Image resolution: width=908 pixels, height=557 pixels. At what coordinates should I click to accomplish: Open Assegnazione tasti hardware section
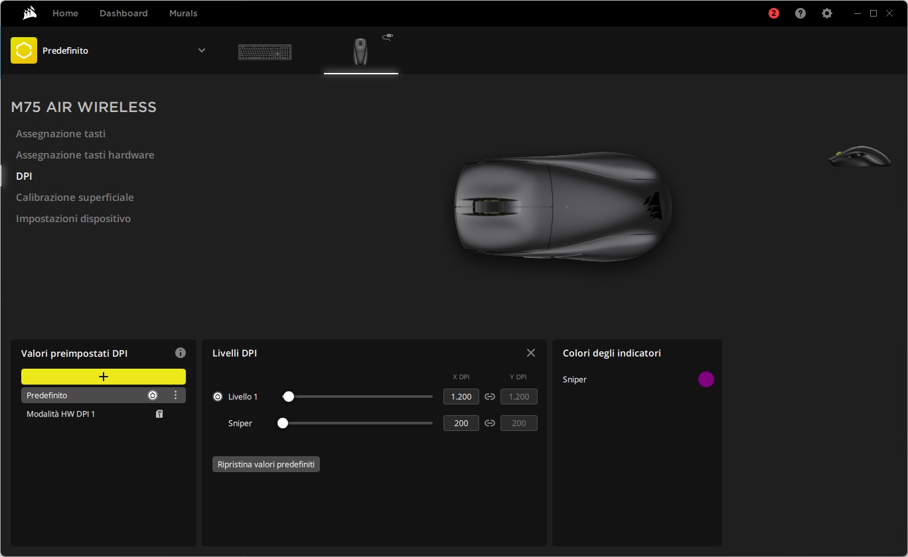pos(85,155)
